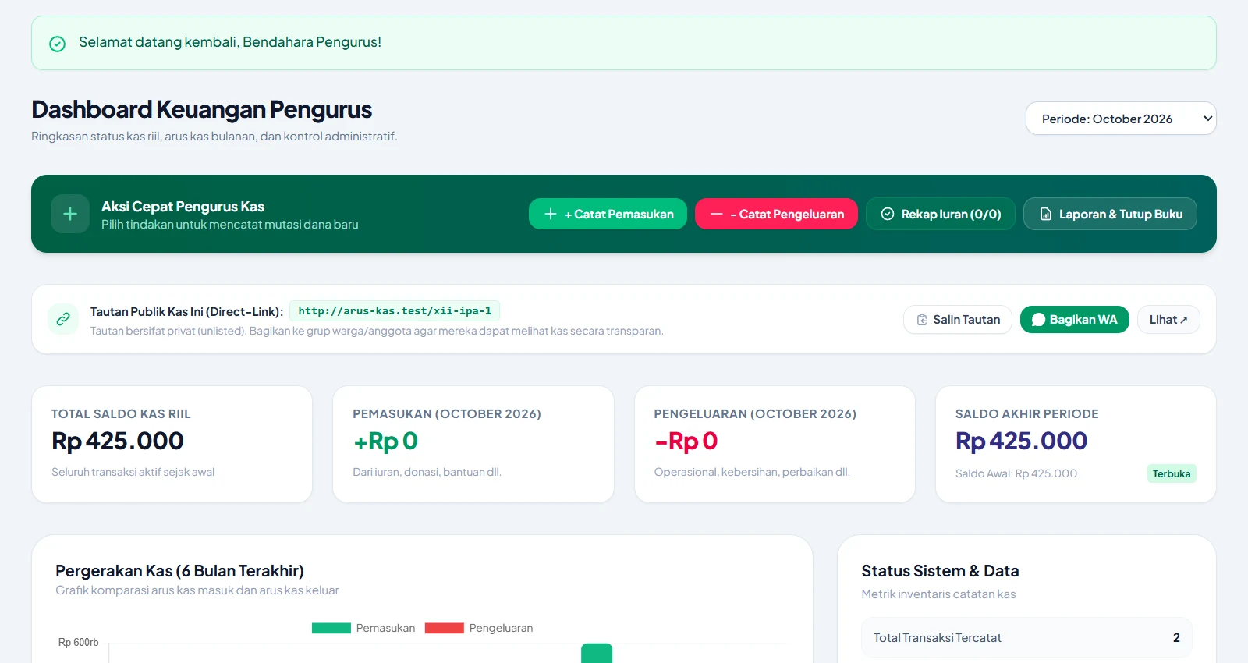This screenshot has width=1248, height=663.
Task: Click the clipboard icon in Salin Tautan
Action: [x=922, y=320]
